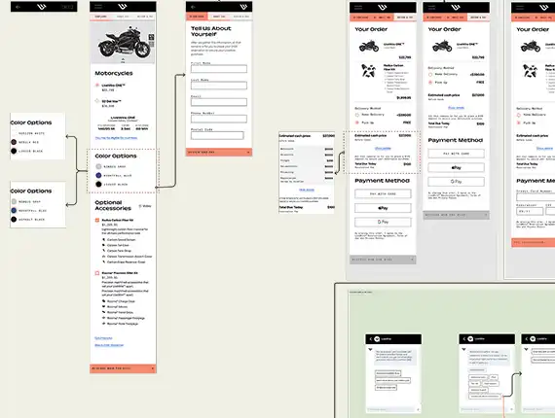
Task: Open the hamburger menu on the Motorcycles screen
Action: [x=97, y=7]
